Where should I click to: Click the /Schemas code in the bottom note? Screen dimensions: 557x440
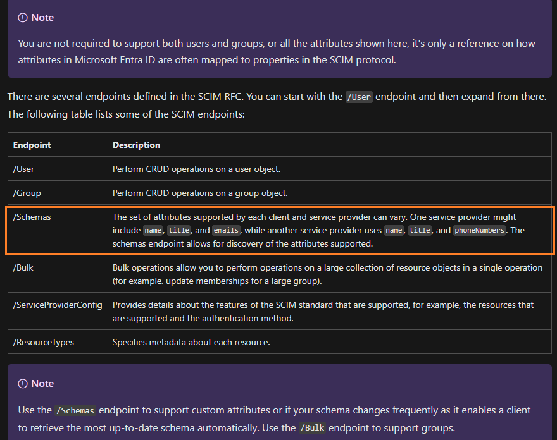(75, 410)
